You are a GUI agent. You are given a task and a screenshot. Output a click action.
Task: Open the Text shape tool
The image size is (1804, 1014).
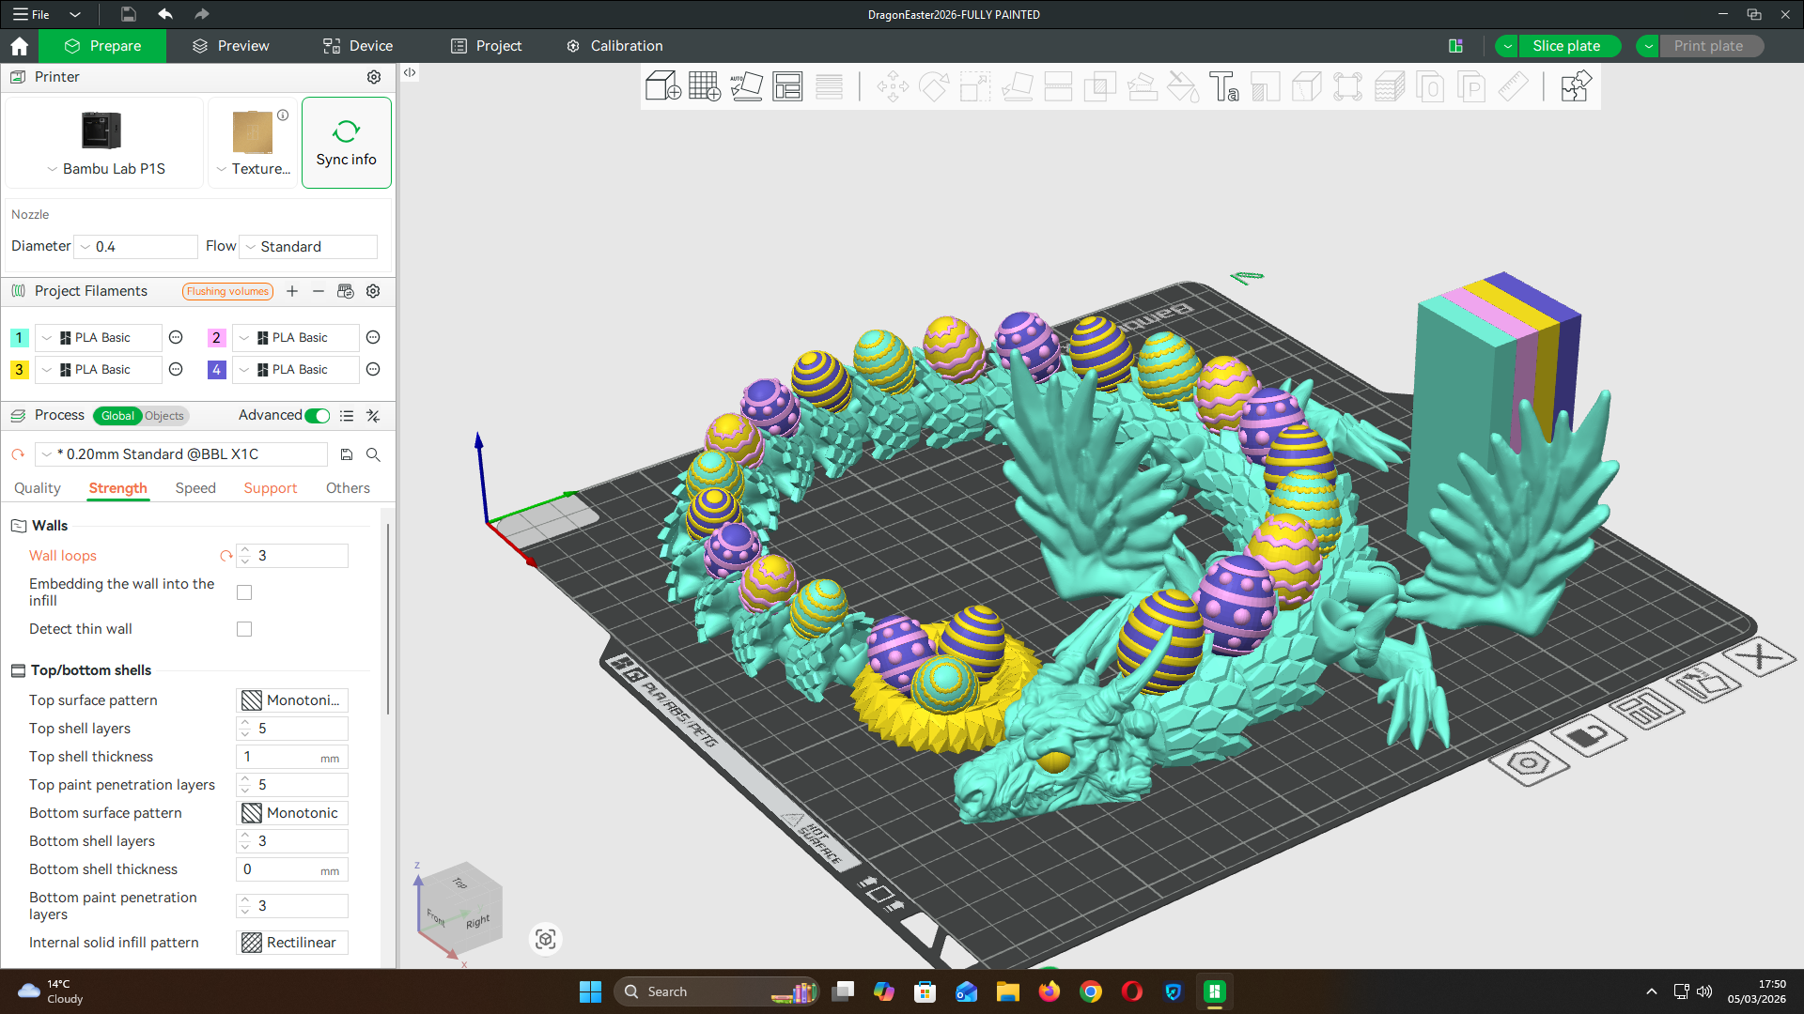pyautogui.click(x=1223, y=86)
